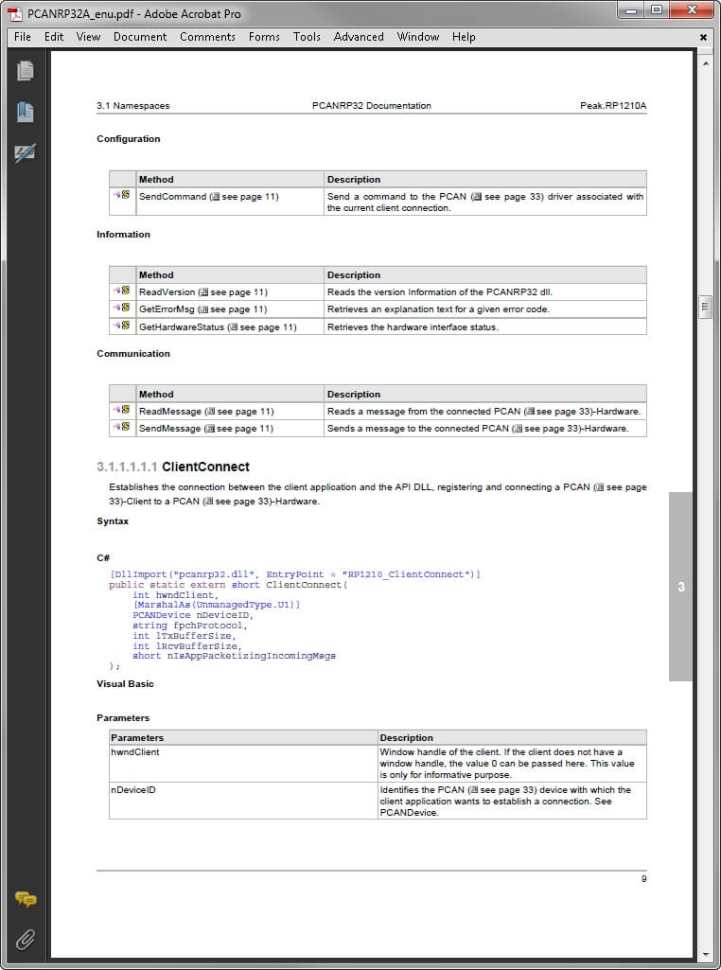
Task: Open the Advanced menu
Action: coord(359,37)
